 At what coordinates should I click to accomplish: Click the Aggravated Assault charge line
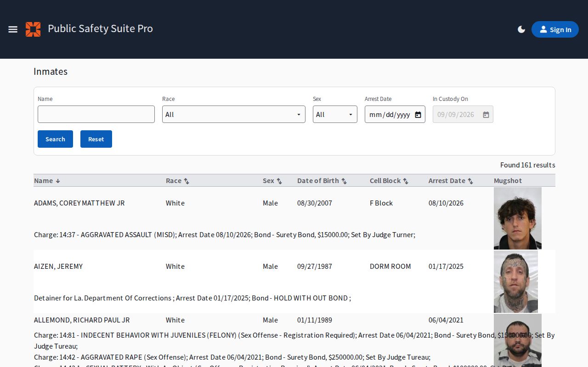coord(225,235)
